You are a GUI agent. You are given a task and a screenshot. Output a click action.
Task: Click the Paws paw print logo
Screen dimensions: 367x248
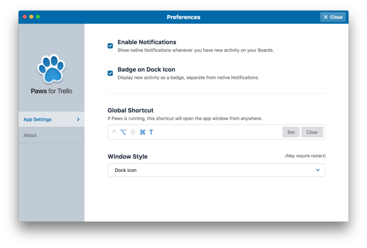51,69
